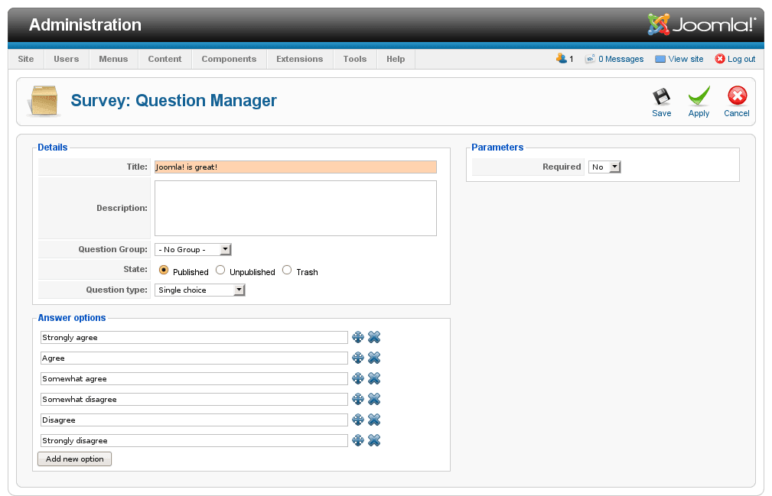Open the Components menu
The width and height of the screenshot is (772, 496).
point(229,59)
